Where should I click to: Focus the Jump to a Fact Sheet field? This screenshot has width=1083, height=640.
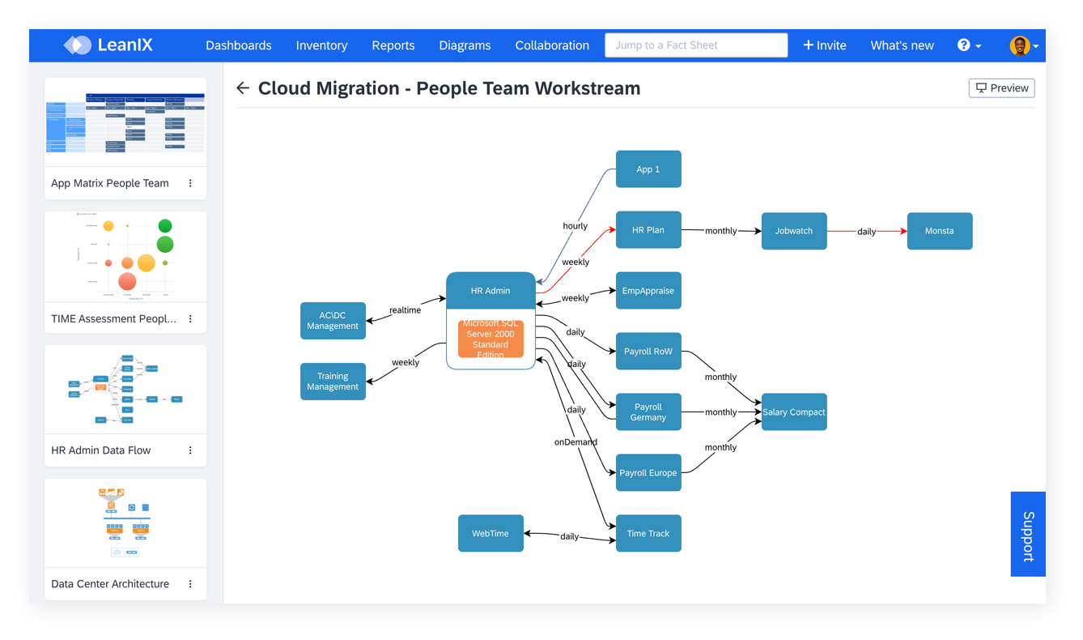point(696,45)
